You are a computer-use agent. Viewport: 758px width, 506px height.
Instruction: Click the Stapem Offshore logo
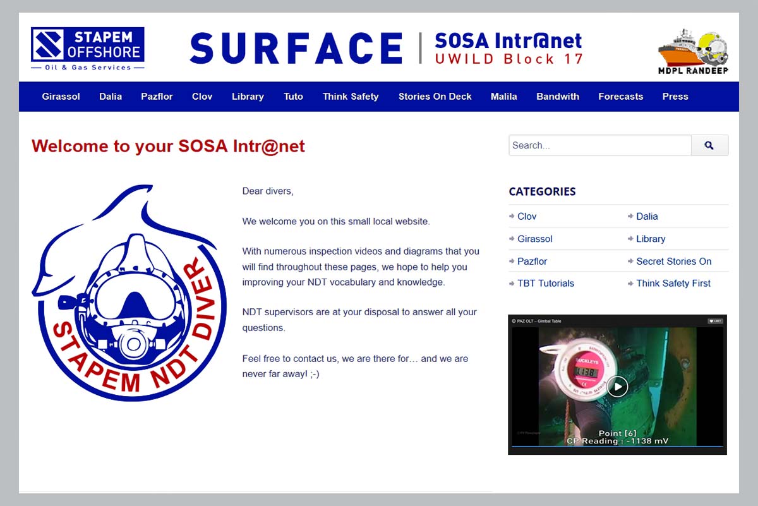pos(88,49)
